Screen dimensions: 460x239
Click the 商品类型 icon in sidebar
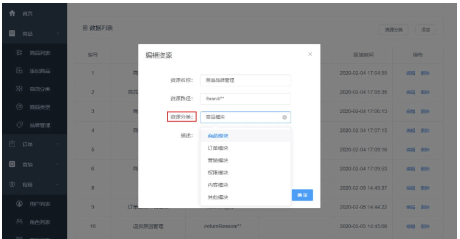pos(19,107)
